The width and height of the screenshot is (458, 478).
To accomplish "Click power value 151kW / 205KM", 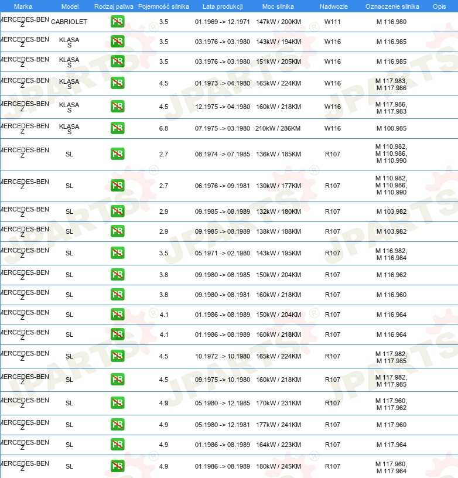I will point(279,62).
